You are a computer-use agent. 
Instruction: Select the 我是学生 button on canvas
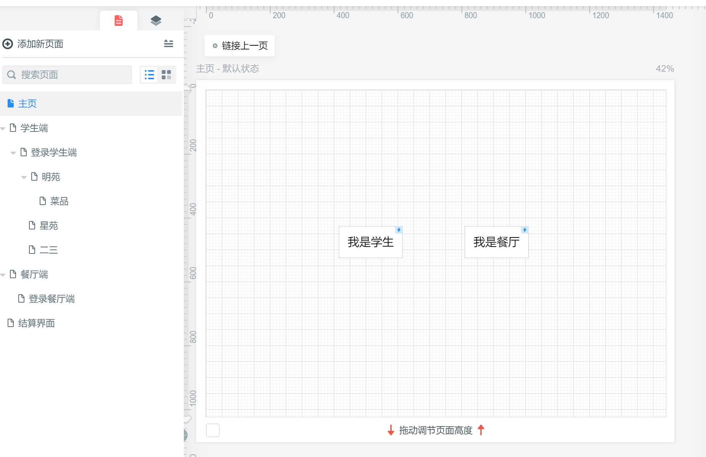click(x=370, y=242)
